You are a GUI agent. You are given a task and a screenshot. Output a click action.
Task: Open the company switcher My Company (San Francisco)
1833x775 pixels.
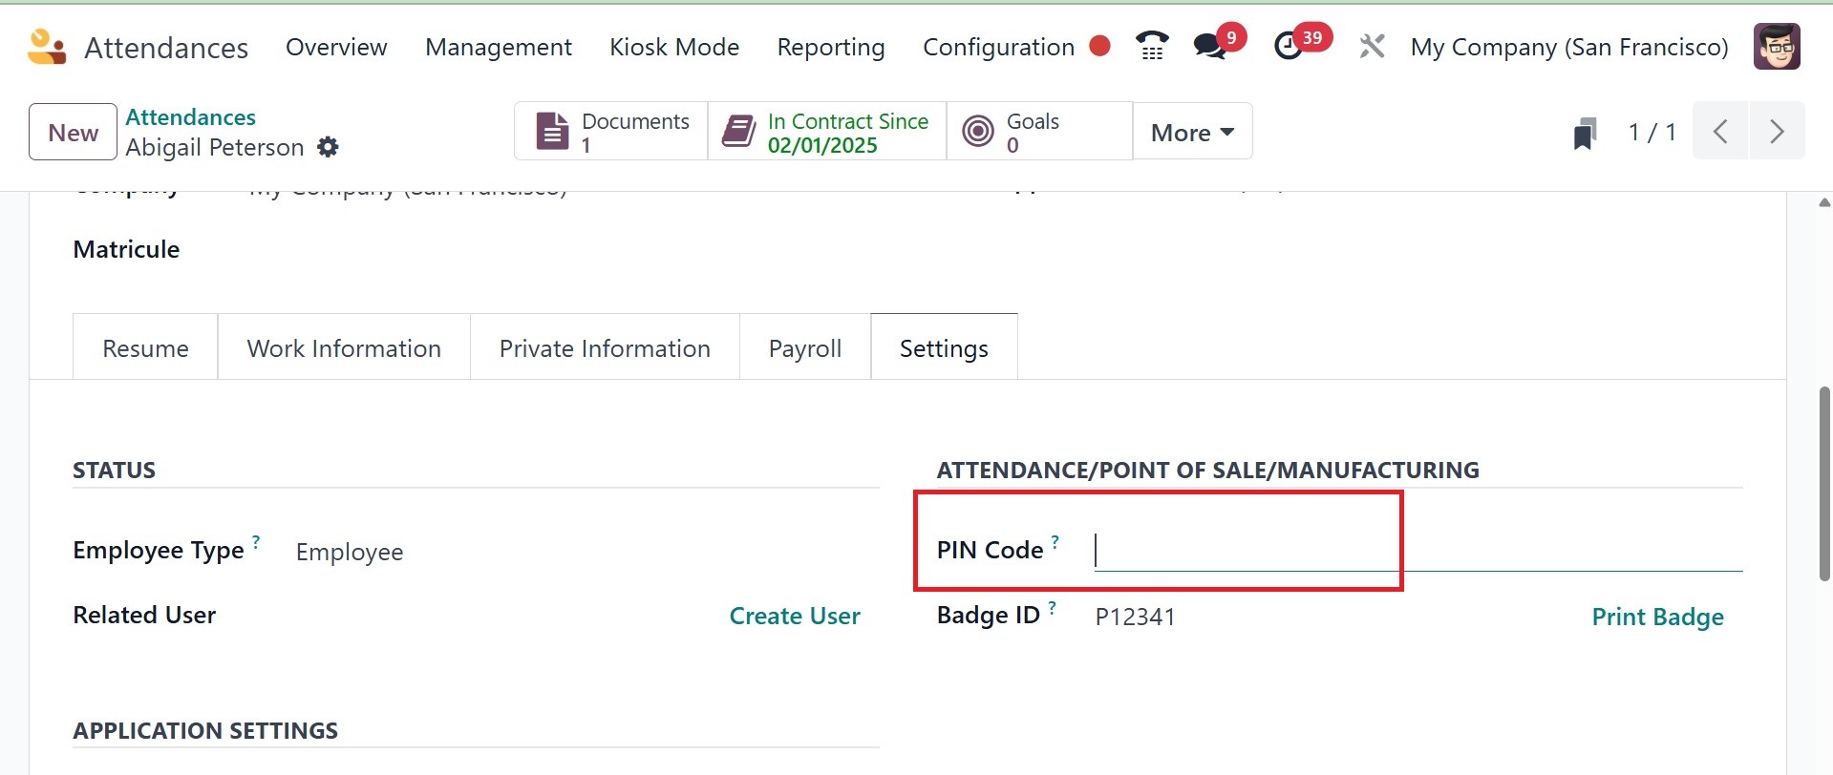1569,47
